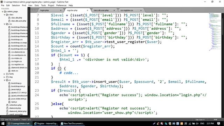Click line number 22 in the gutter

click(x=37, y=82)
